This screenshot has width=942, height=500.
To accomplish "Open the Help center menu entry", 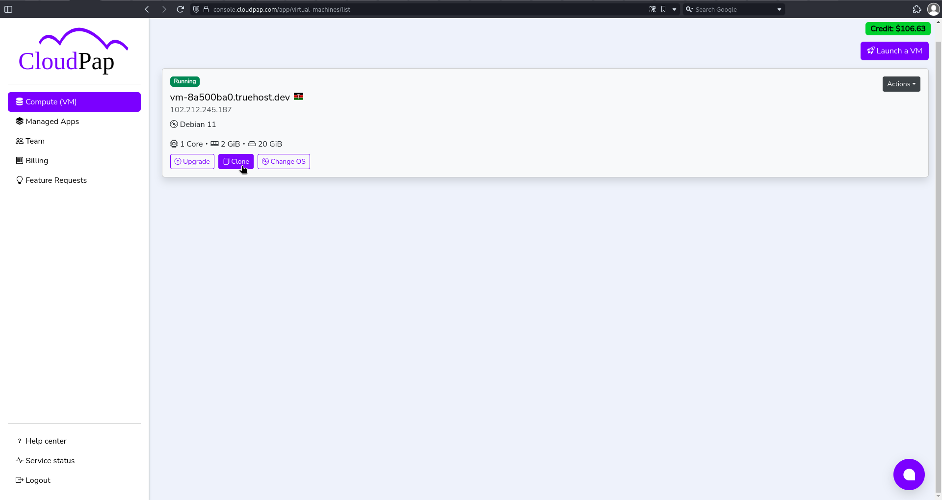I will [x=46, y=441].
